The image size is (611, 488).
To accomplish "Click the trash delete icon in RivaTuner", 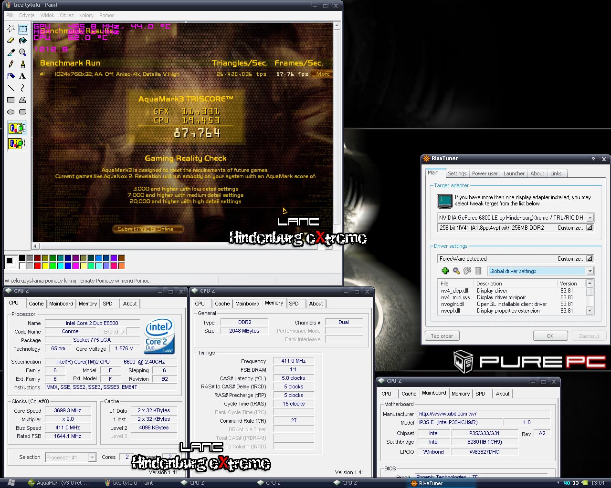I will (478, 271).
